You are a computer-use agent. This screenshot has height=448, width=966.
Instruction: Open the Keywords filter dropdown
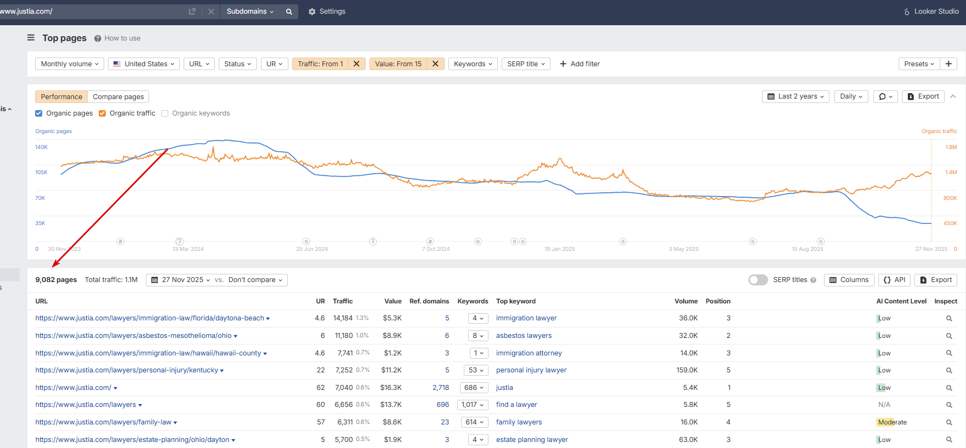click(x=473, y=64)
